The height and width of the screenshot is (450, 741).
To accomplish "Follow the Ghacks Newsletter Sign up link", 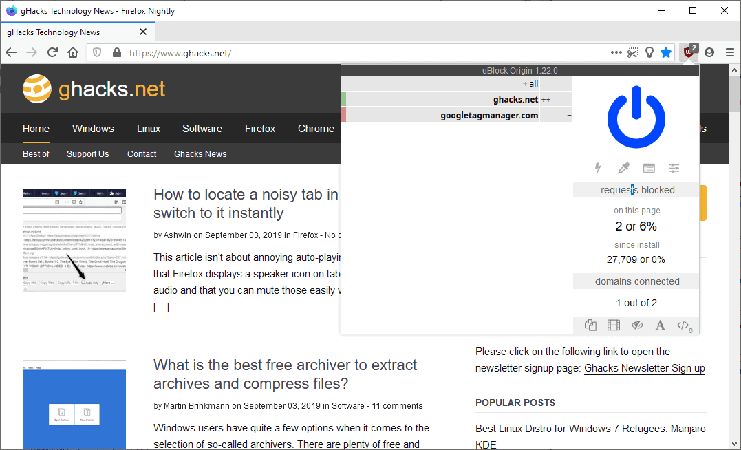I will point(644,368).
